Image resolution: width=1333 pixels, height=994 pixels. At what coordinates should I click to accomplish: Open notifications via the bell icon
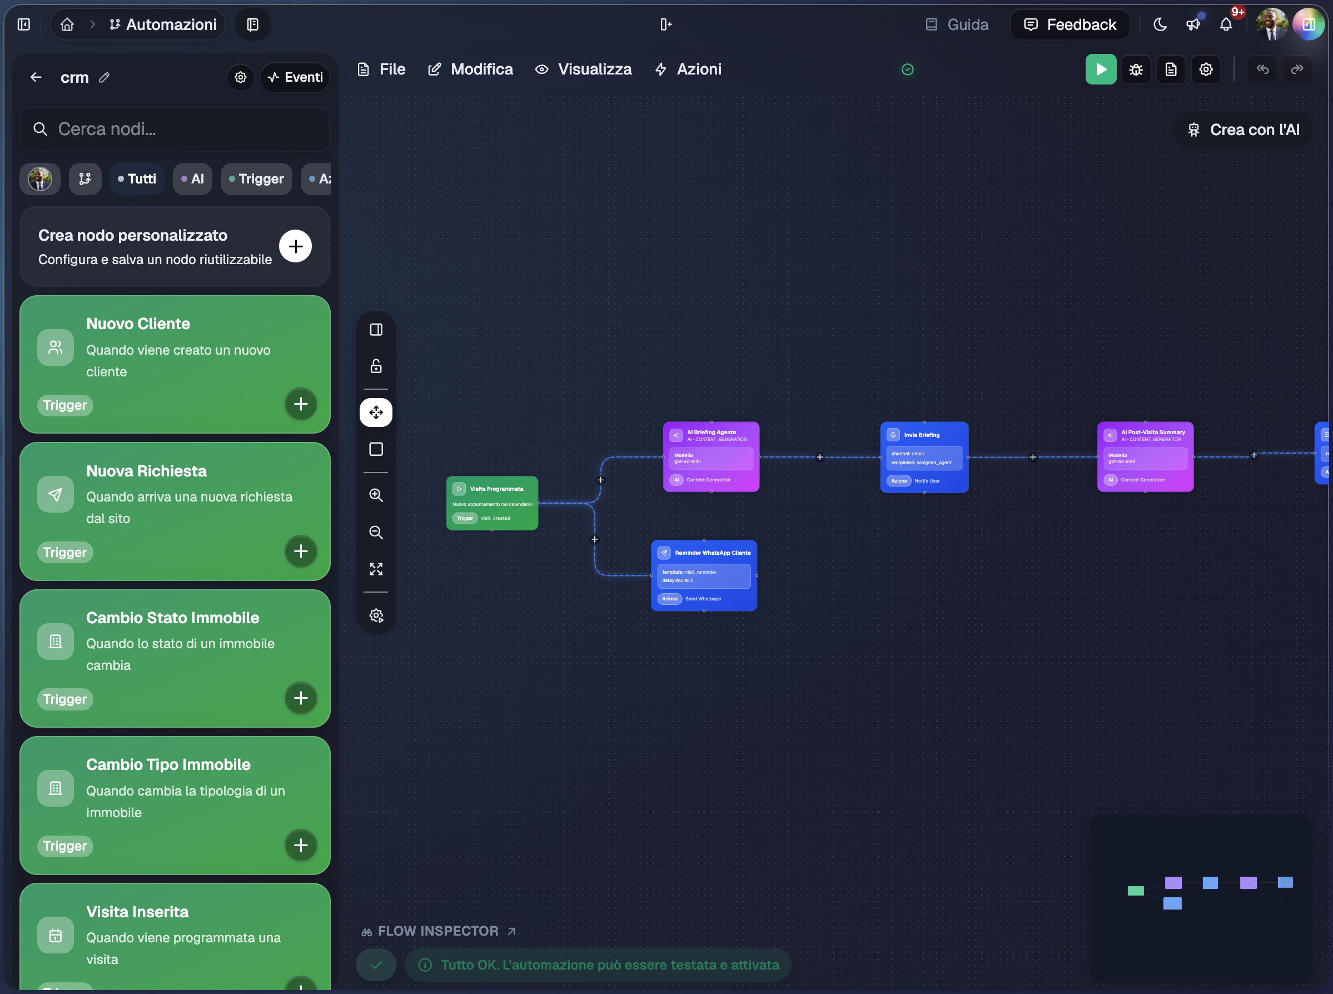[x=1225, y=24]
